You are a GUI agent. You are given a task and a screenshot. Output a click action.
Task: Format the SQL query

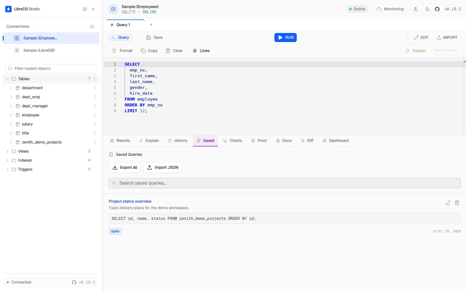[122, 51]
